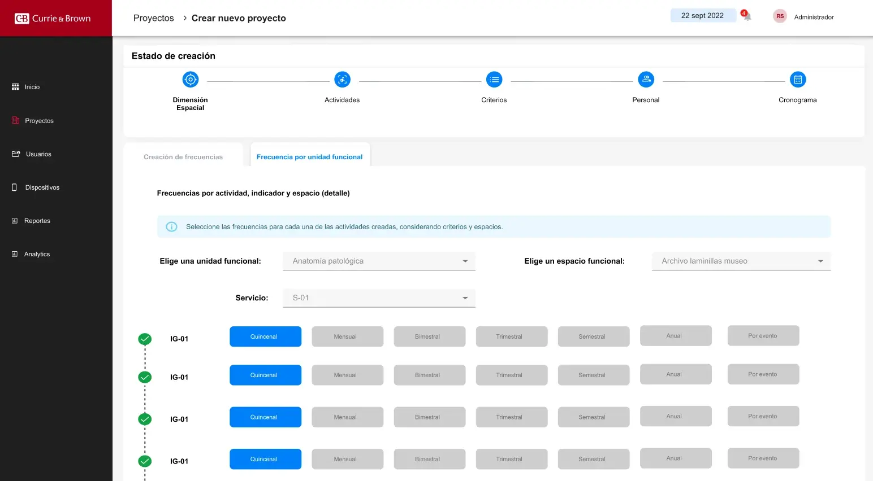Open the Archivo laminillas museo dropdown
The height and width of the screenshot is (481, 873).
[x=741, y=261]
